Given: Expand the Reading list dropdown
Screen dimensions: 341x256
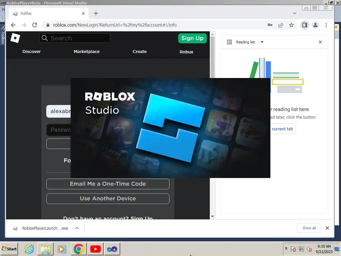Looking at the screenshot, I should [262, 42].
